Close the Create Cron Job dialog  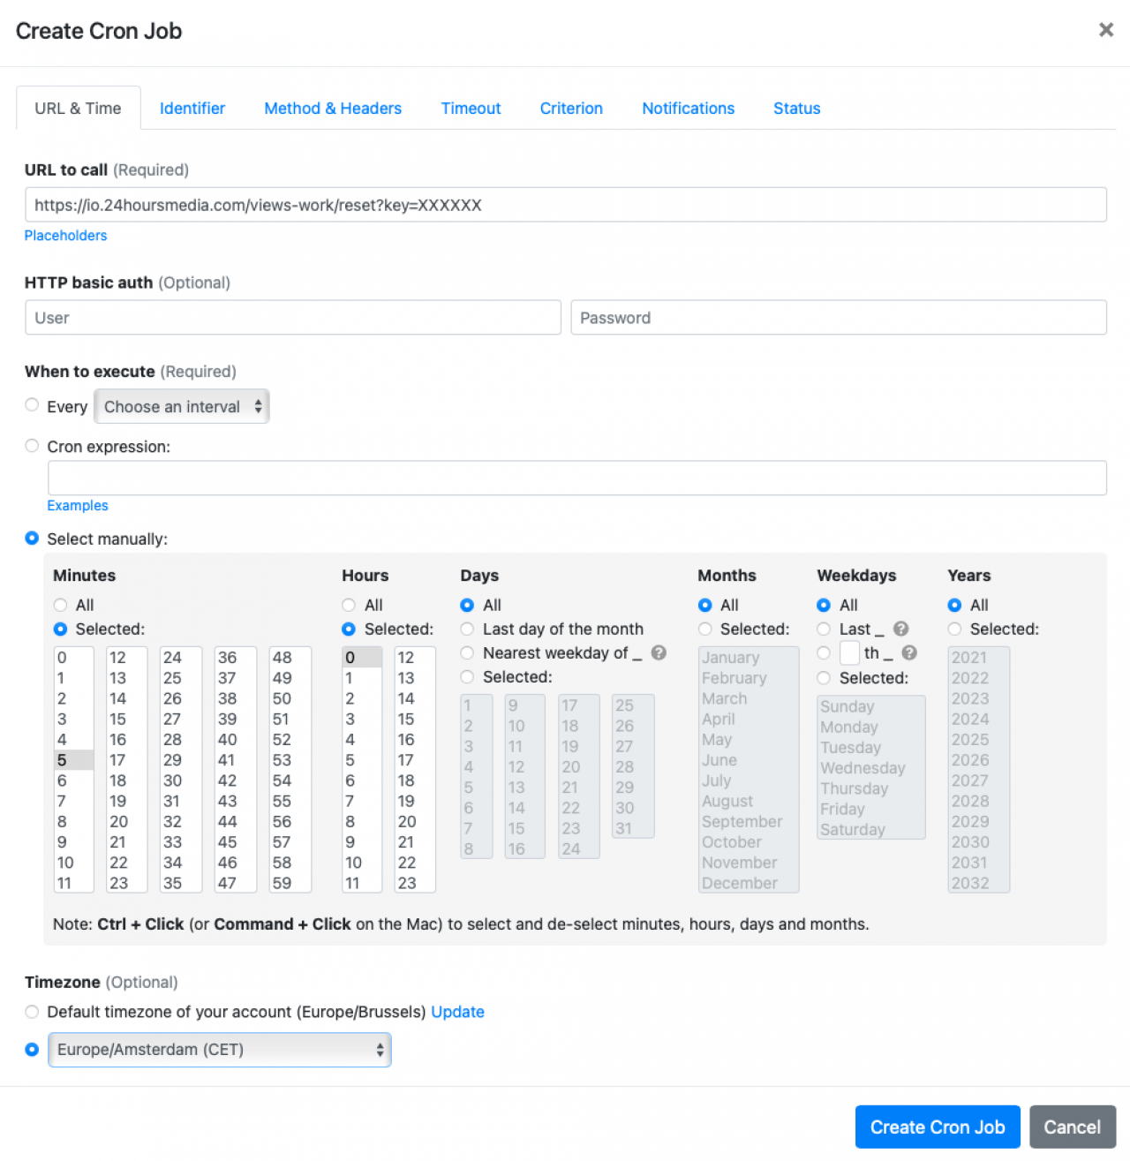pyautogui.click(x=1105, y=30)
